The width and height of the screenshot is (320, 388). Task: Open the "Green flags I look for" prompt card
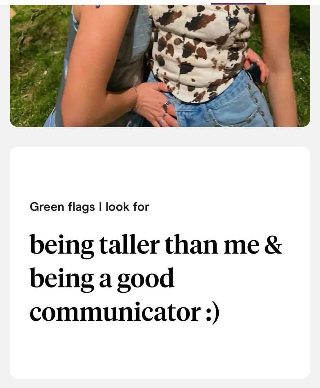[160, 263]
